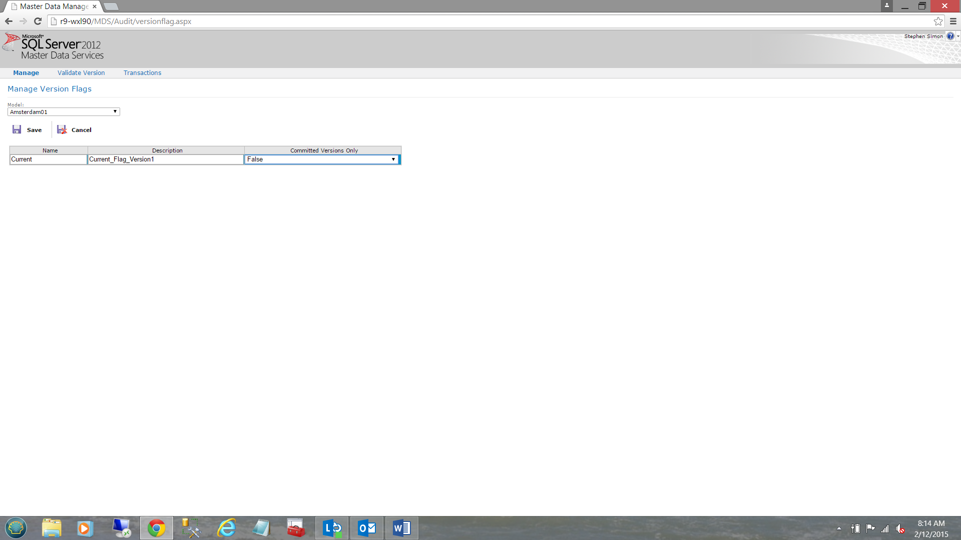Bookmark the page with the star icon
The width and height of the screenshot is (961, 540).
(x=938, y=21)
